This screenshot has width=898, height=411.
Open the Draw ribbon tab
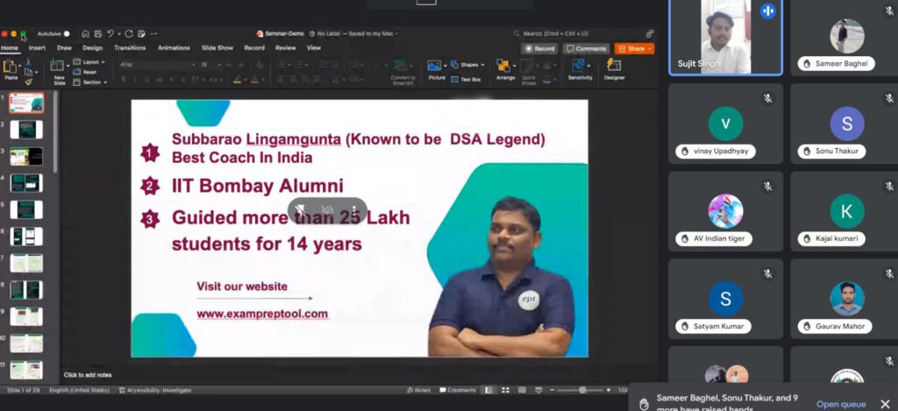pos(64,48)
